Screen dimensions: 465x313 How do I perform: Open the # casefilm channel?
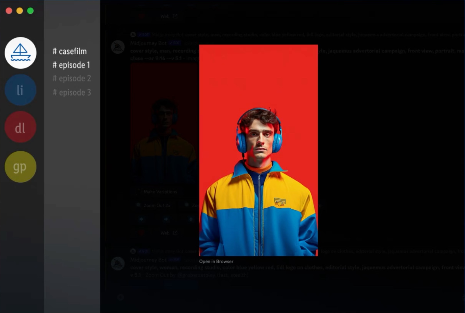point(70,51)
